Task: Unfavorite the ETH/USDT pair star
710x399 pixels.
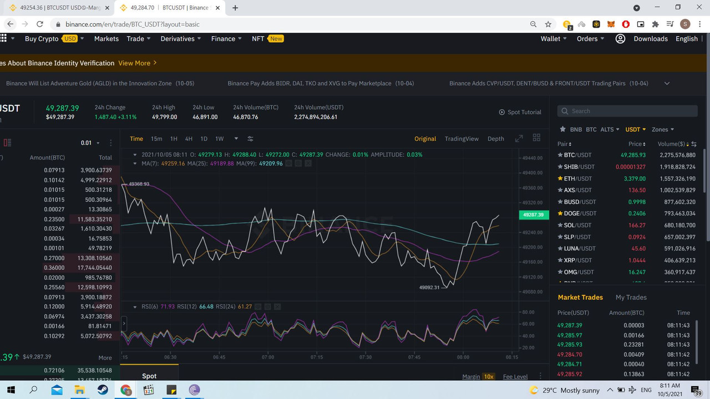Action: (x=560, y=178)
